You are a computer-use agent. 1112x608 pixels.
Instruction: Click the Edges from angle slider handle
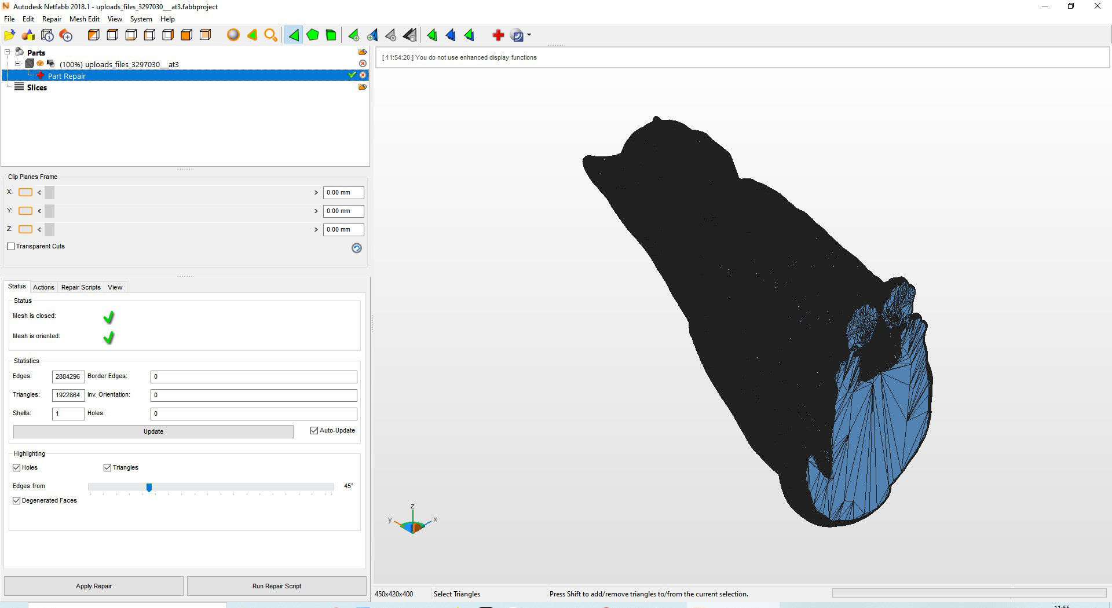click(149, 488)
